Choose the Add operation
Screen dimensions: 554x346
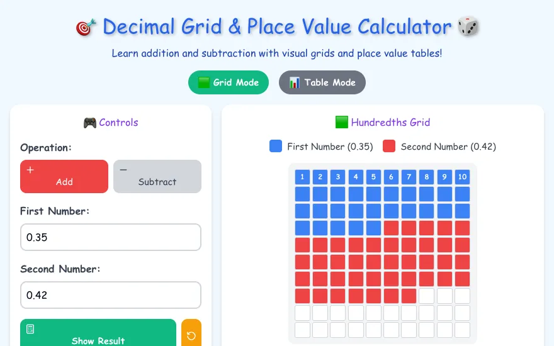click(64, 177)
